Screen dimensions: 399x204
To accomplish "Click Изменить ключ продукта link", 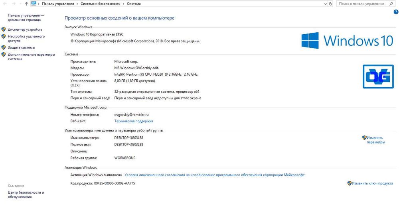I will pyautogui.click(x=373, y=183).
